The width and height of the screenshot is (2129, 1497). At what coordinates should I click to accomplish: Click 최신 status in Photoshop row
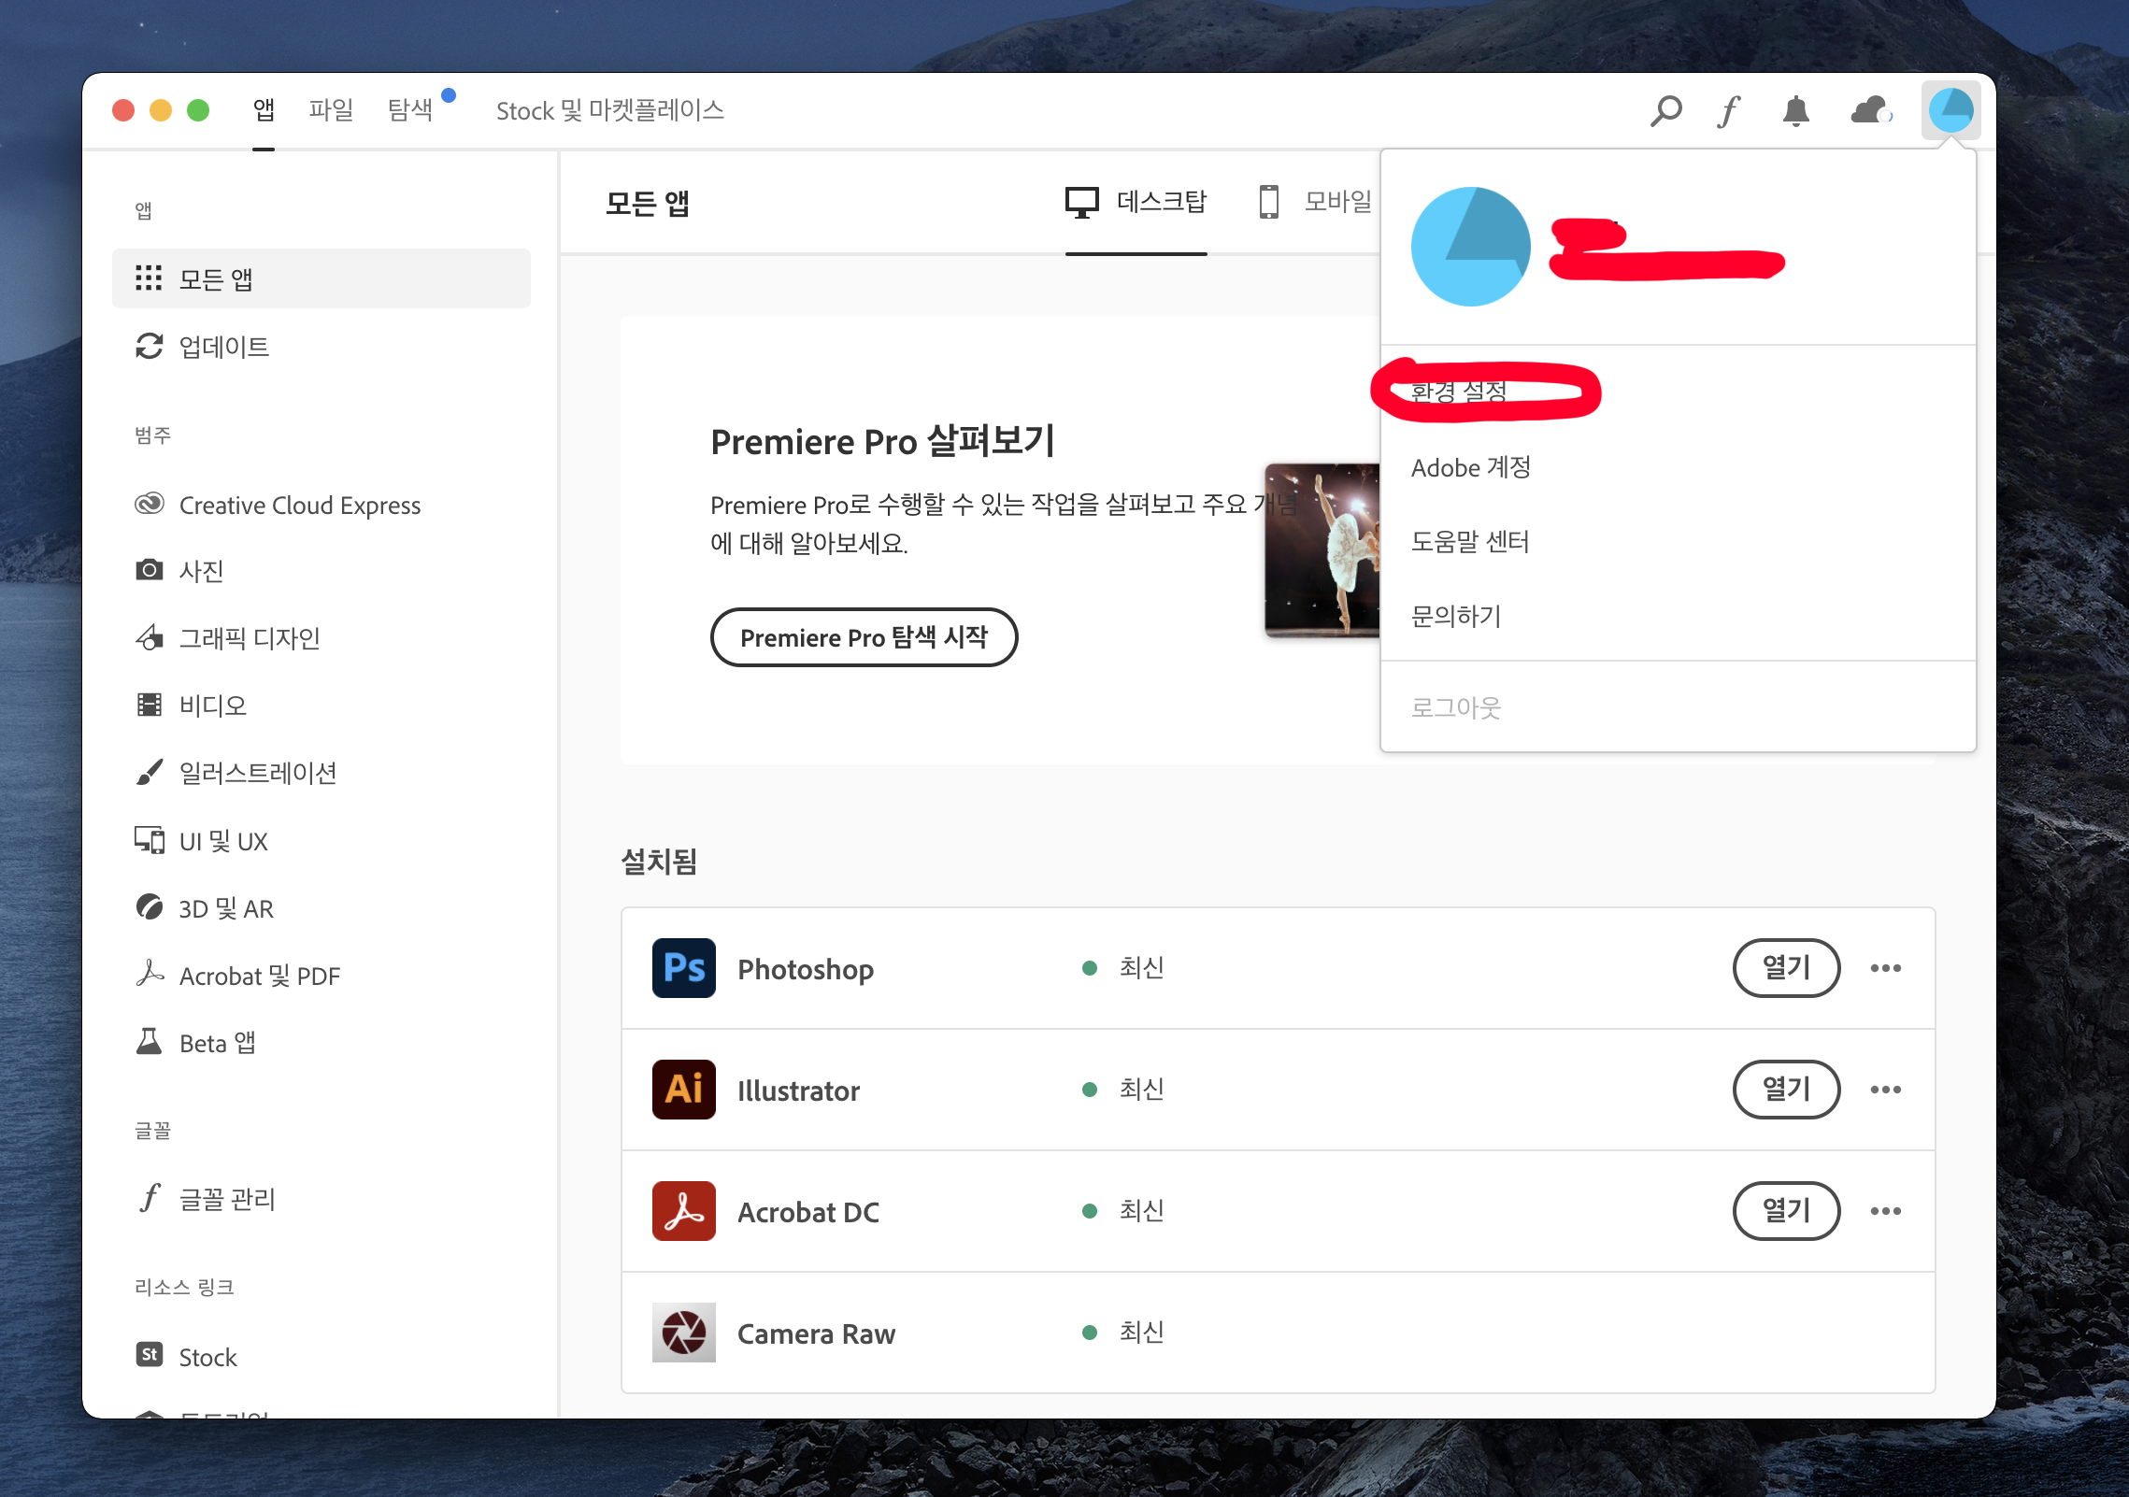(1141, 967)
